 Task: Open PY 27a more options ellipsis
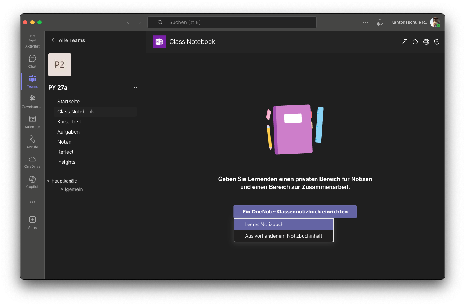[x=136, y=88]
